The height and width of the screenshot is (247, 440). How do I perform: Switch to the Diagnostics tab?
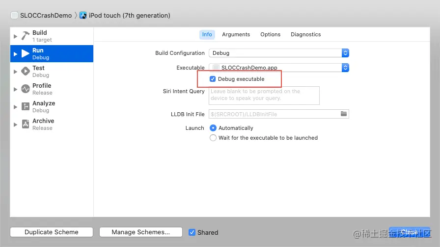pyautogui.click(x=305, y=34)
